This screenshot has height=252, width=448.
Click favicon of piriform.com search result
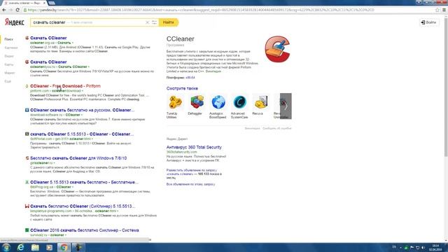coord(27,86)
